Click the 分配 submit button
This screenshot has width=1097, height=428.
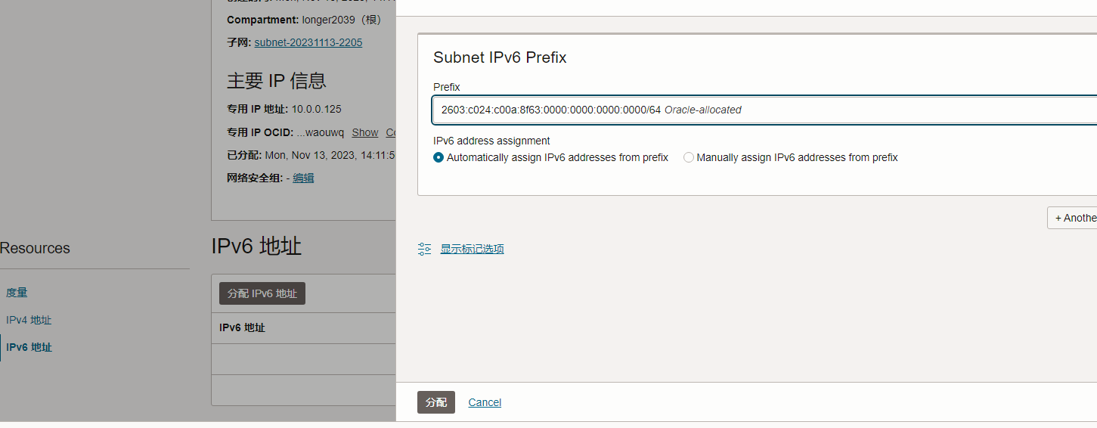(x=436, y=402)
